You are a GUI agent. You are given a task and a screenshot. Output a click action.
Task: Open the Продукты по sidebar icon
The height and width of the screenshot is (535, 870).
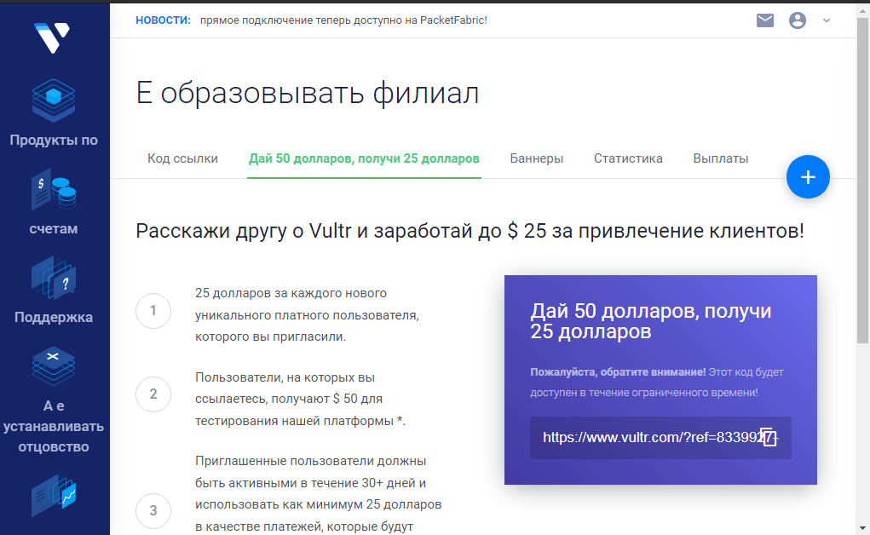click(x=54, y=101)
